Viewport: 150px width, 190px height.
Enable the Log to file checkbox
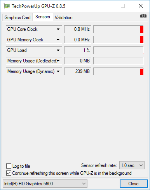tap(9, 166)
